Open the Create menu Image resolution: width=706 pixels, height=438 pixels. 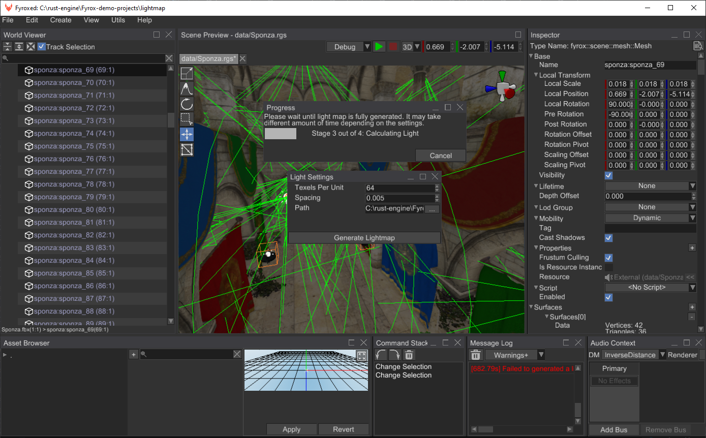coord(60,20)
